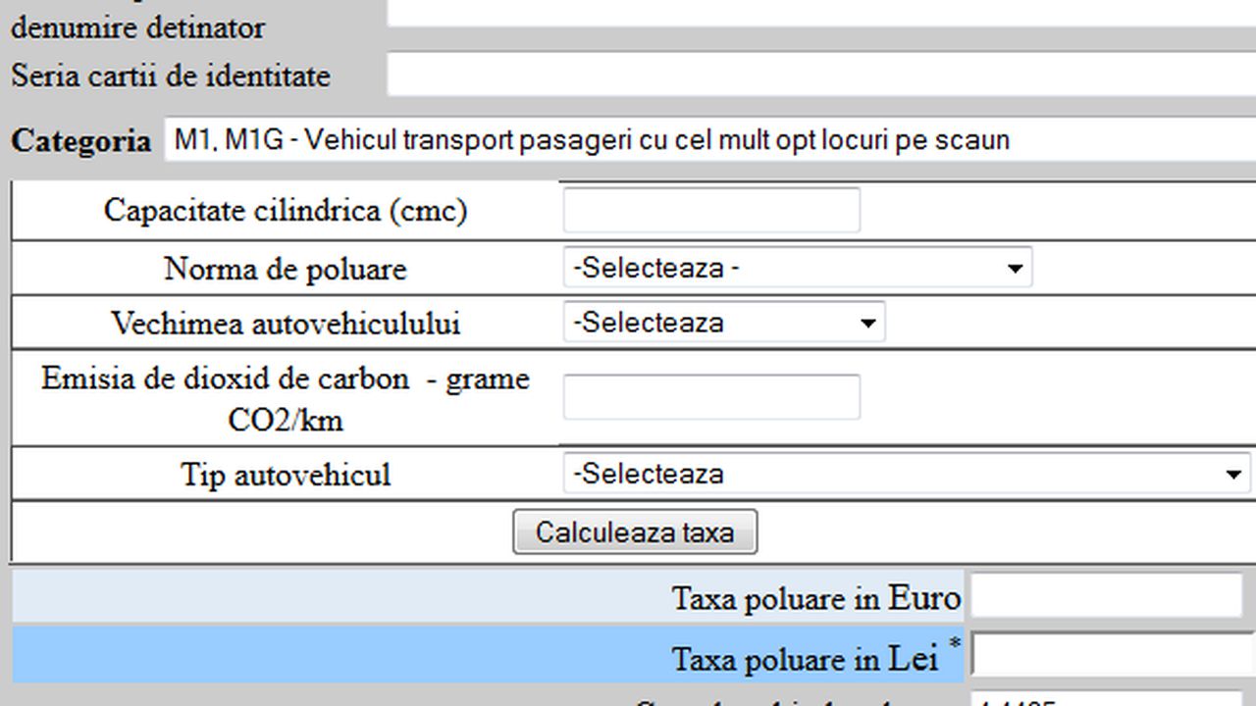1256x706 pixels.
Task: Focus the CO2 emissions input box
Action: (709, 395)
